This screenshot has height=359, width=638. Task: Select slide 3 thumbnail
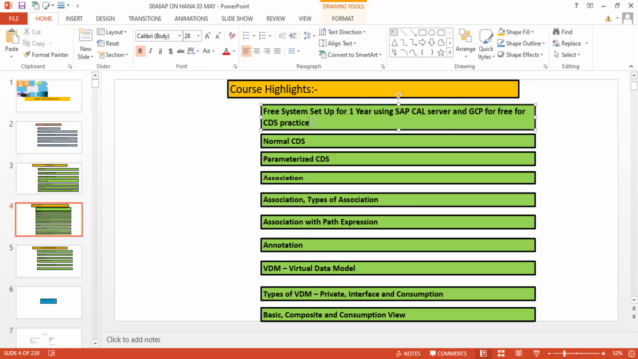click(x=49, y=179)
